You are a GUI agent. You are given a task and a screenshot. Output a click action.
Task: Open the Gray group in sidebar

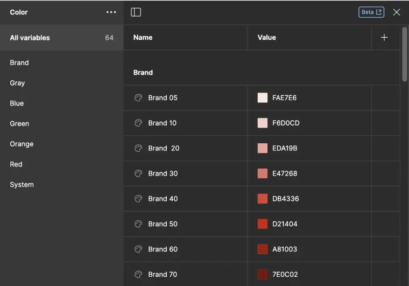[17, 83]
